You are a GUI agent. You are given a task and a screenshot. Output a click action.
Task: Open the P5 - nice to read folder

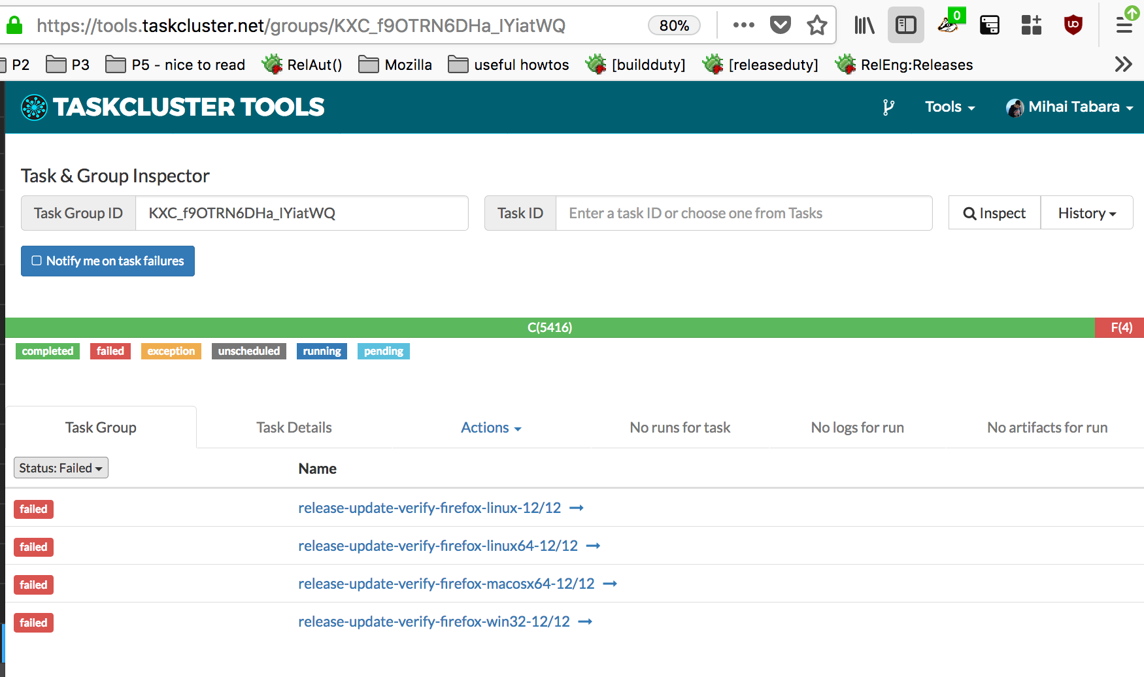tap(175, 65)
